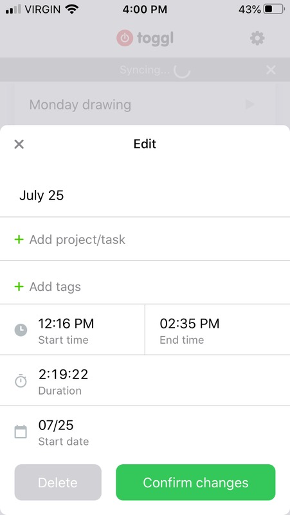Change the 07/25 start date
This screenshot has height=515, width=290.
[x=145, y=431]
